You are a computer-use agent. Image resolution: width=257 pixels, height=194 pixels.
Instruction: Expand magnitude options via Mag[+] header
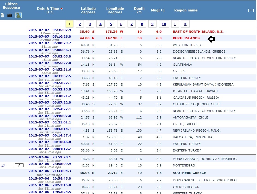(x=158, y=10)
